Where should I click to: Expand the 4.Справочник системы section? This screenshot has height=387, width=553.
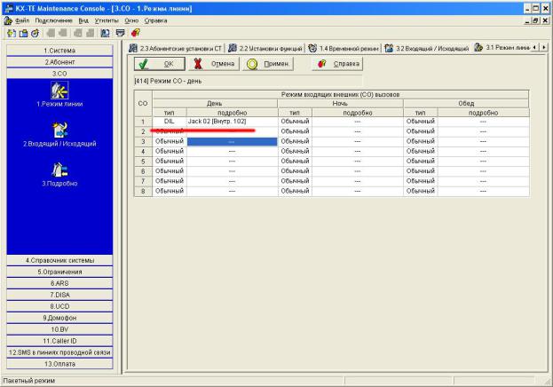tap(59, 260)
